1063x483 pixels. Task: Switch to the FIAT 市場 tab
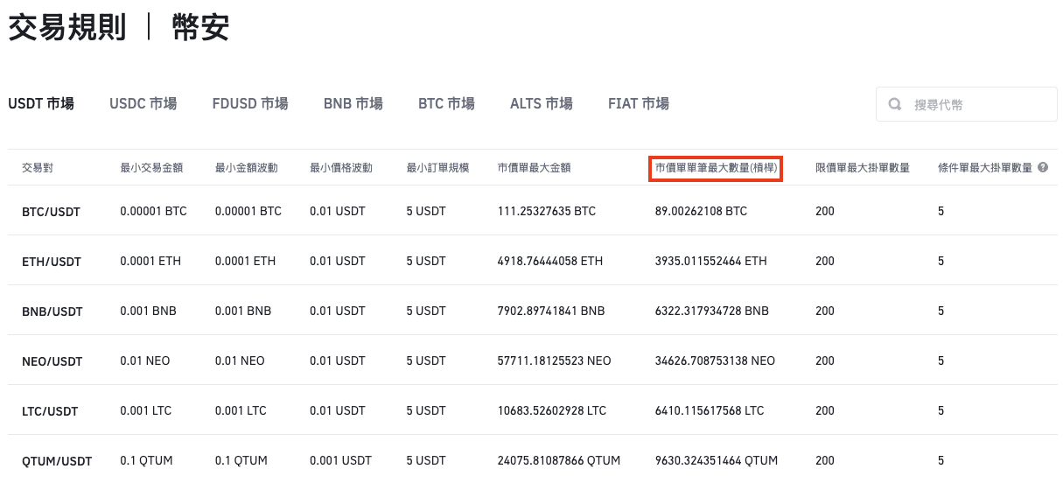coord(639,103)
